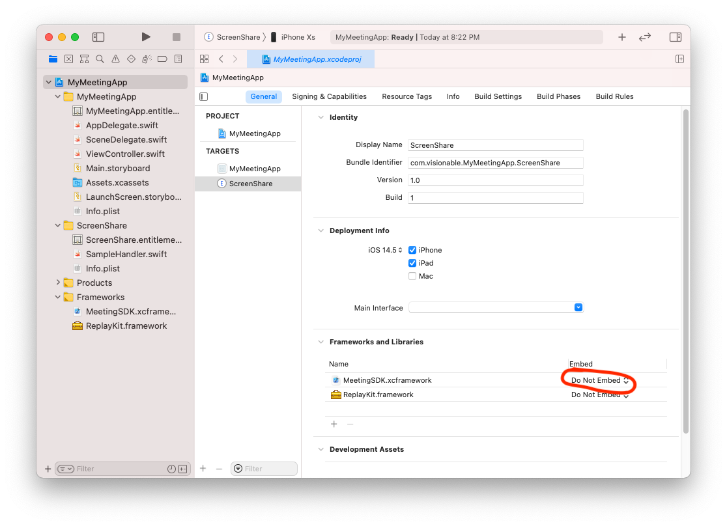Toggle the inspector panel button
Image resolution: width=727 pixels, height=526 pixels.
pos(676,37)
